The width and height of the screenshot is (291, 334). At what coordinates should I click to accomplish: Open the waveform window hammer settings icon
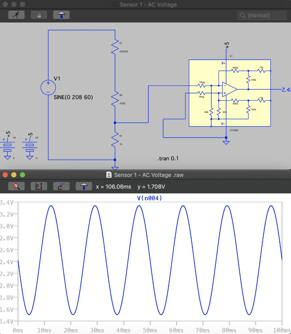click(x=84, y=186)
